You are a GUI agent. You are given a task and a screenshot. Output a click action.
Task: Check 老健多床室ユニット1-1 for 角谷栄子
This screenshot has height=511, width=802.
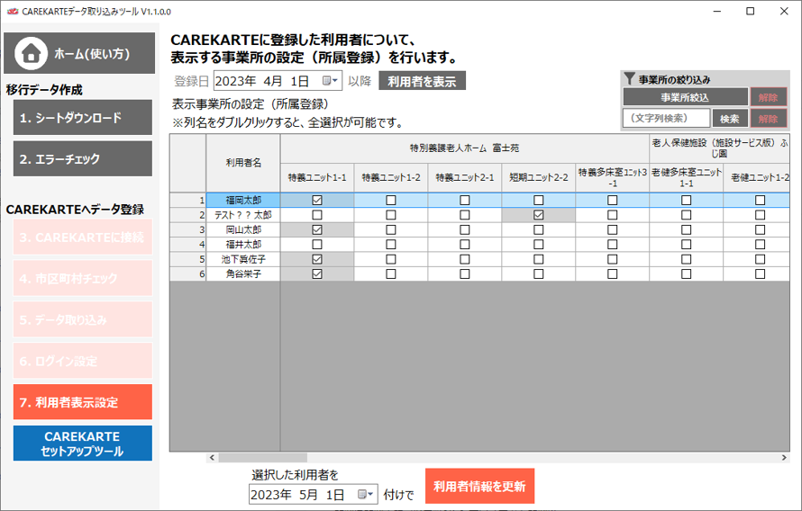687,274
